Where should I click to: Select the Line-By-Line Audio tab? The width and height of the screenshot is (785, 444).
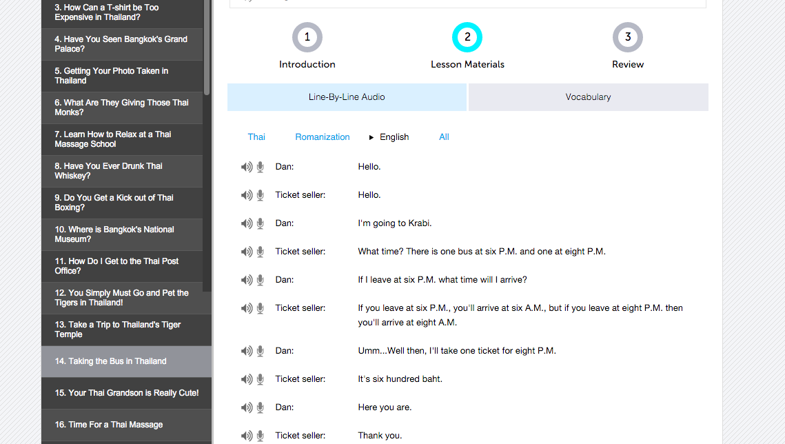coord(347,97)
